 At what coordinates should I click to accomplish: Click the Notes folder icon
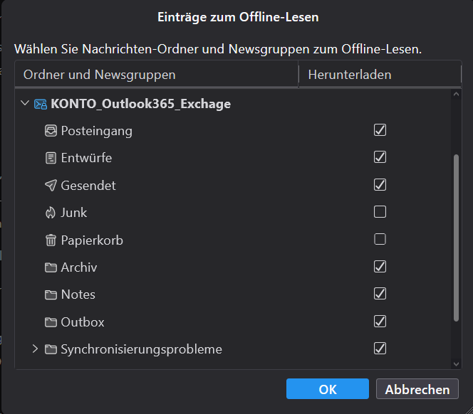[x=50, y=294]
